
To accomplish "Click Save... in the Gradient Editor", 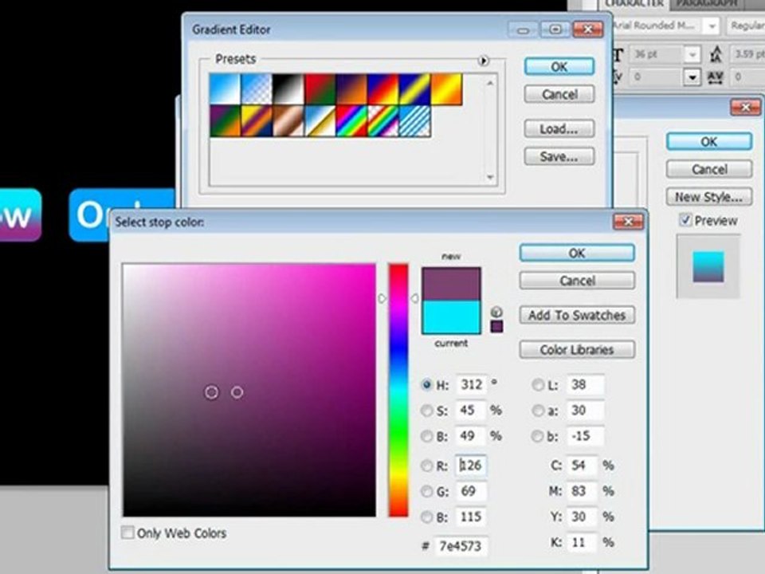I will point(559,157).
